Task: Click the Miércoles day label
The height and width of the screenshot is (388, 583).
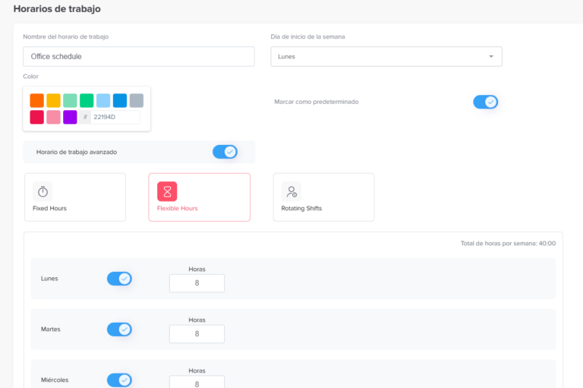Action: [55, 380]
